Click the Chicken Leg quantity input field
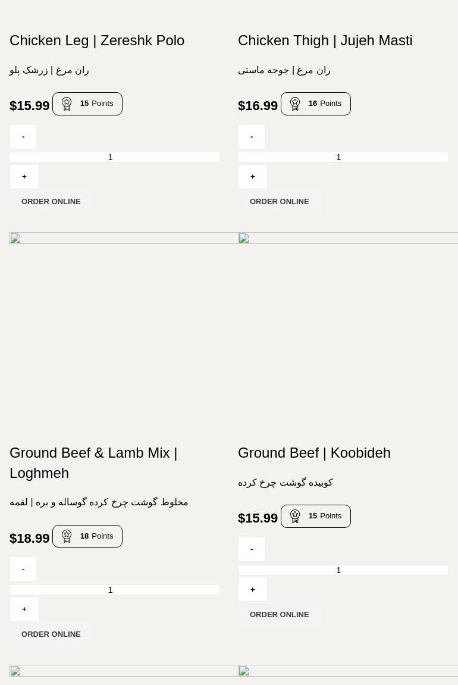The width and height of the screenshot is (458, 685). tap(115, 157)
